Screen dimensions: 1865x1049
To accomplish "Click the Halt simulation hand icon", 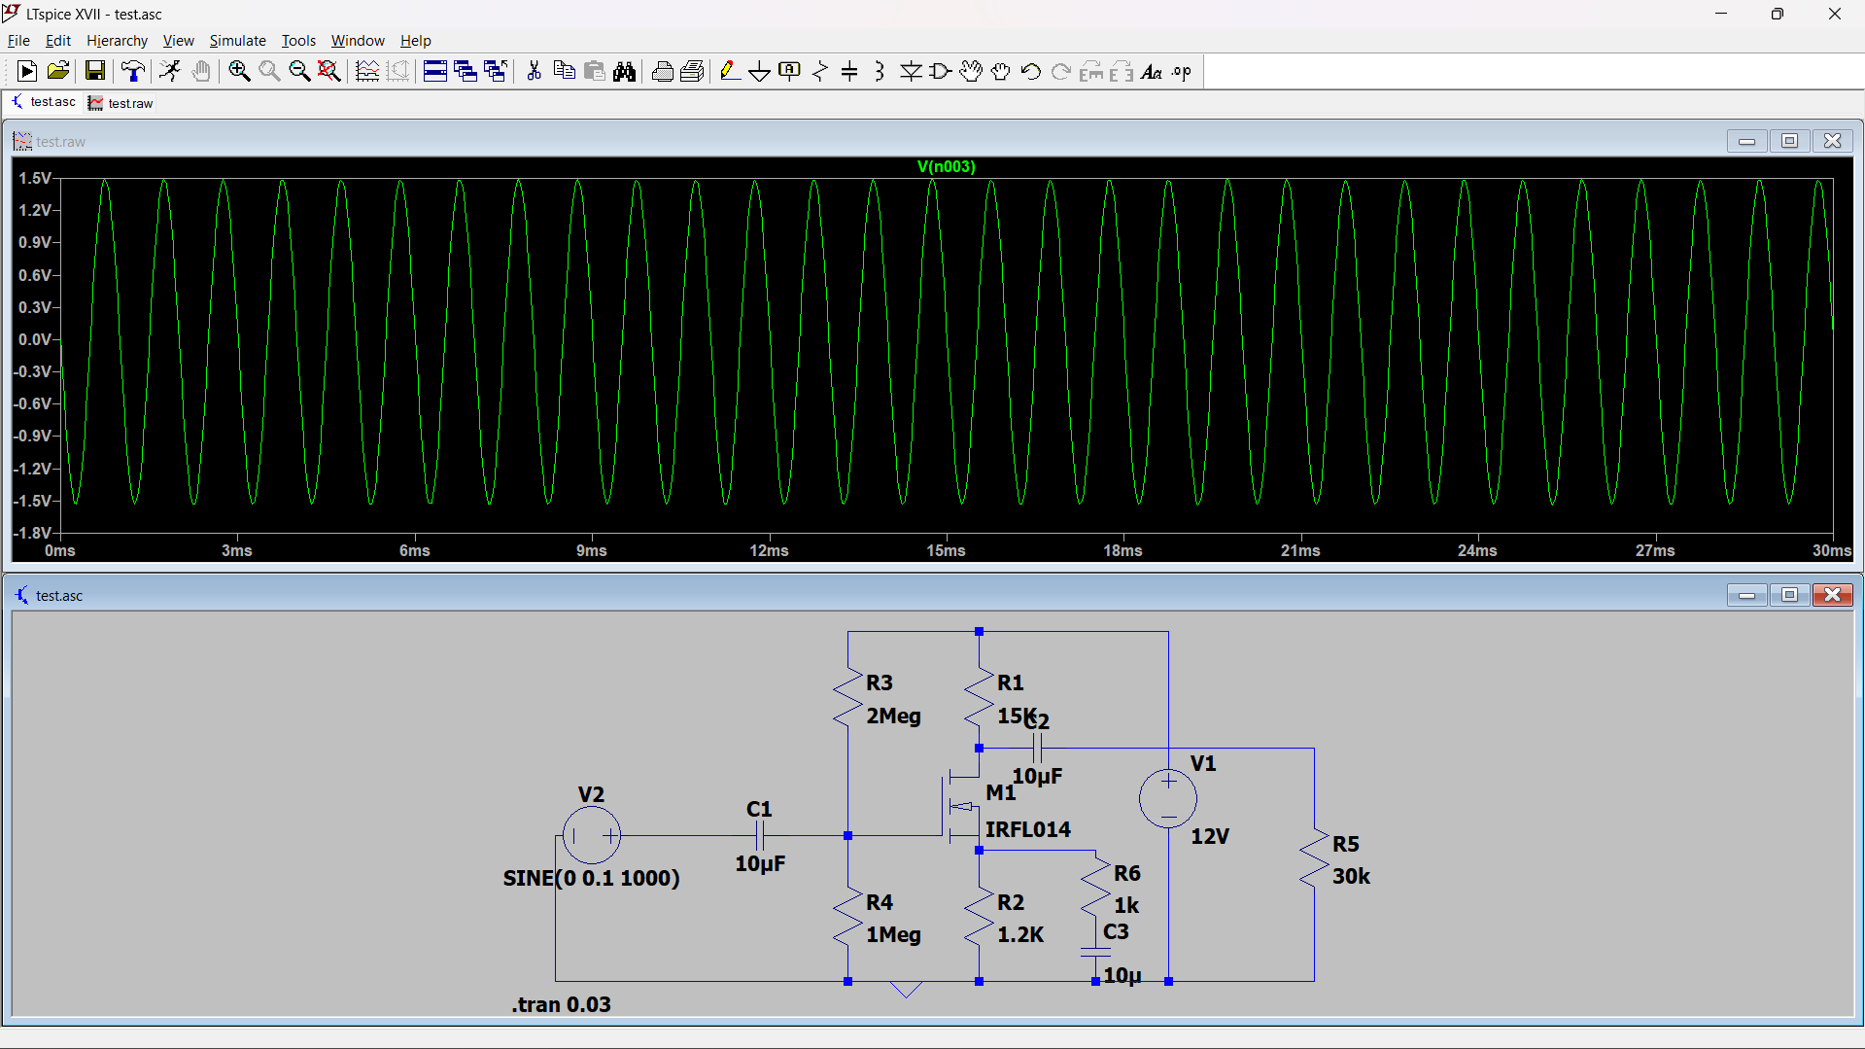I will tap(201, 71).
